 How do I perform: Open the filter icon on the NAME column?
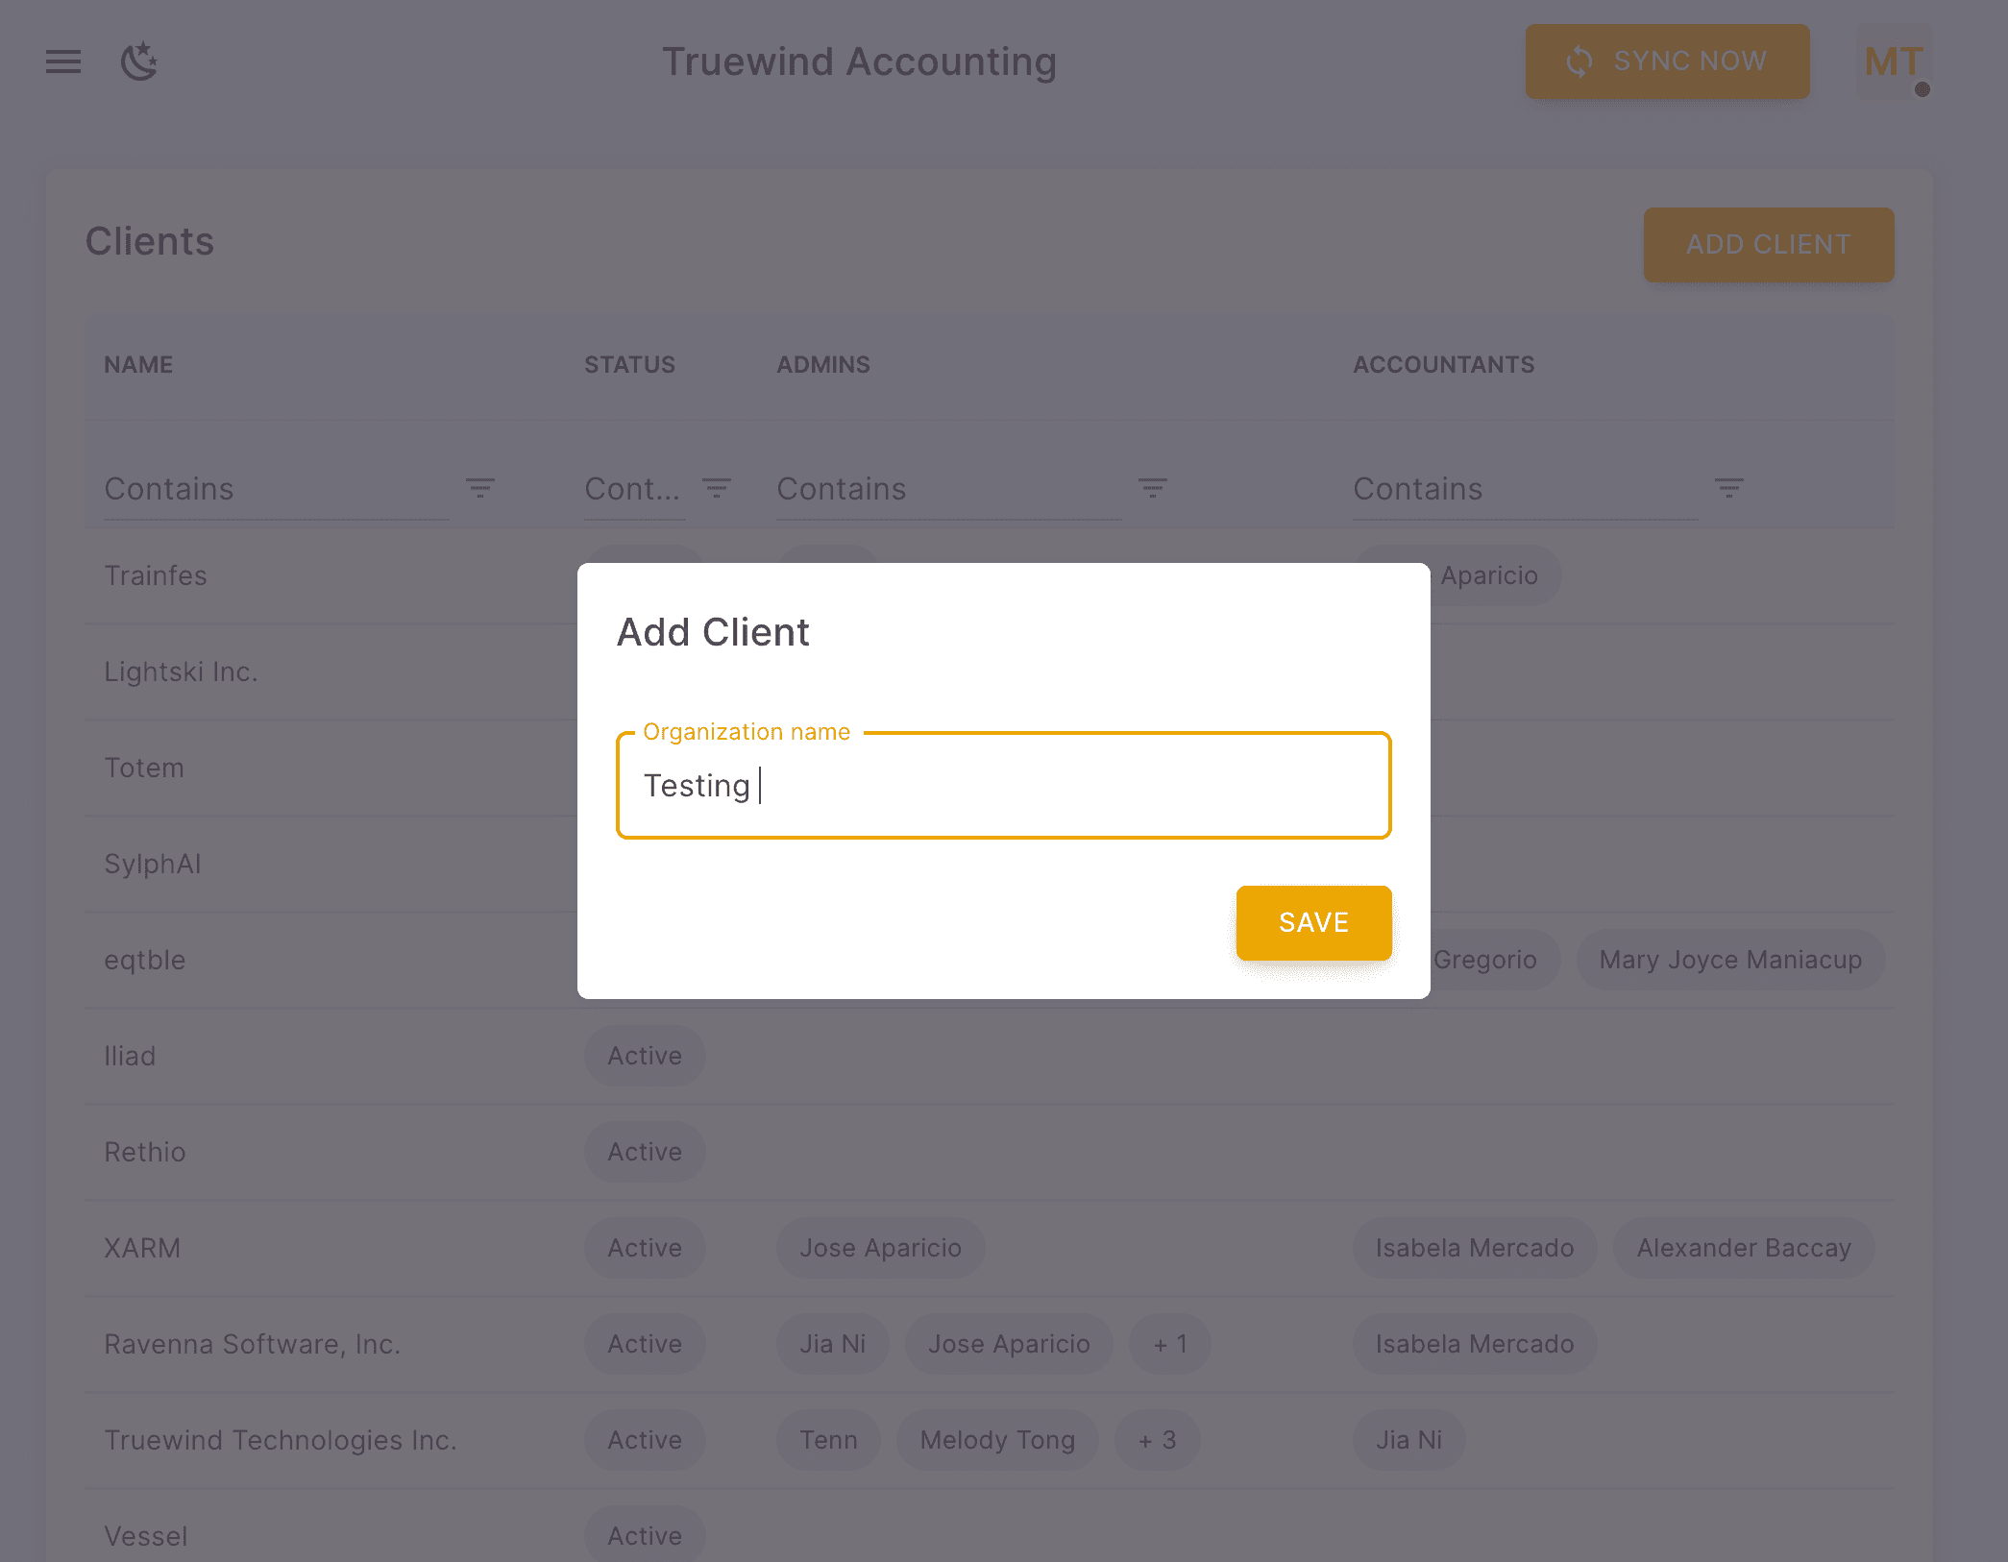click(x=480, y=488)
